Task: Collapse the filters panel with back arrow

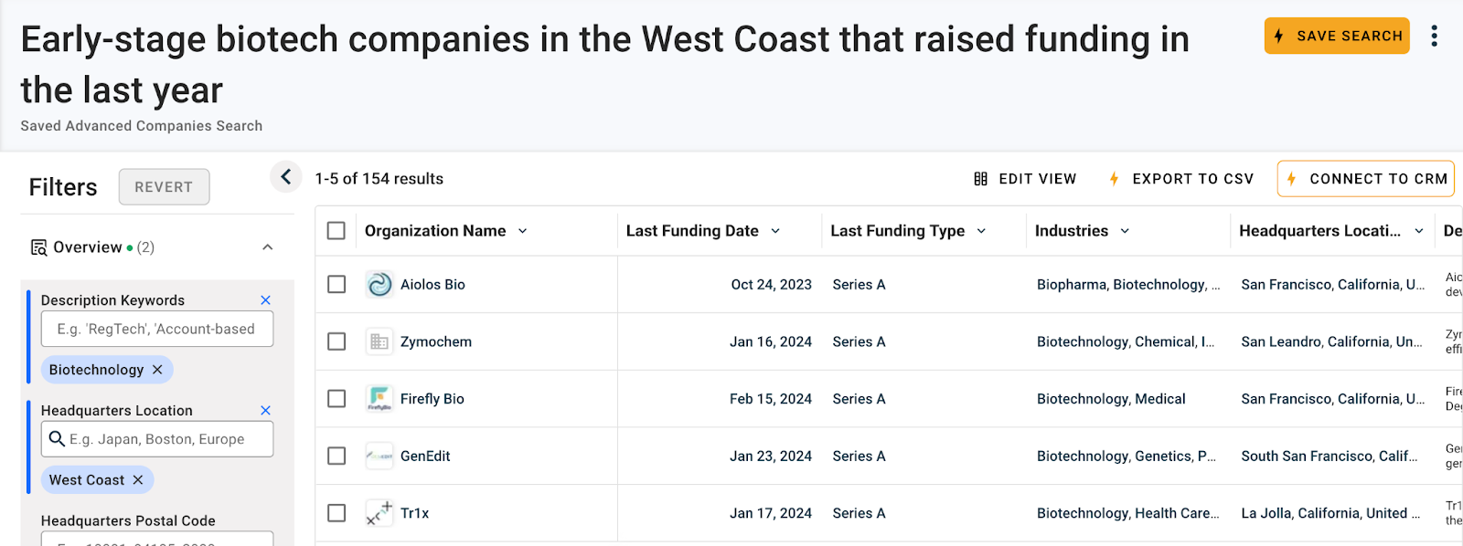Action: pos(286,176)
